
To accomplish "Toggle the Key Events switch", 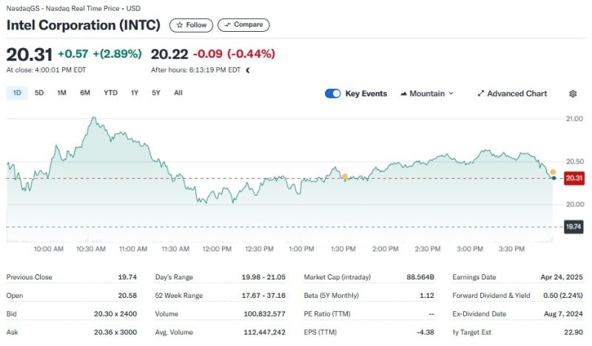I will 332,94.
